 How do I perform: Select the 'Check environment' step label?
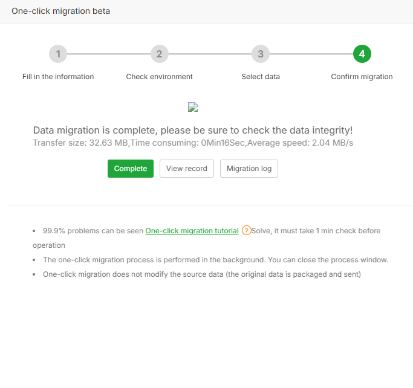coord(159,77)
